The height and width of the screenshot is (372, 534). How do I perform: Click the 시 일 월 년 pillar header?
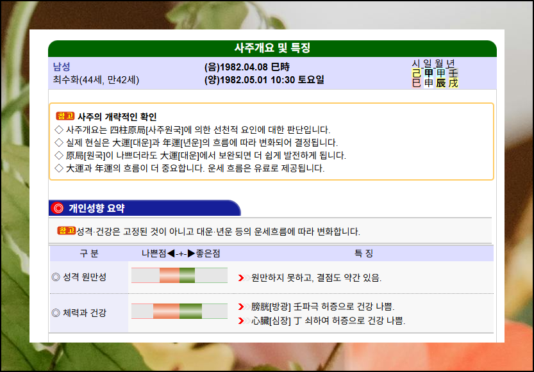coord(433,63)
